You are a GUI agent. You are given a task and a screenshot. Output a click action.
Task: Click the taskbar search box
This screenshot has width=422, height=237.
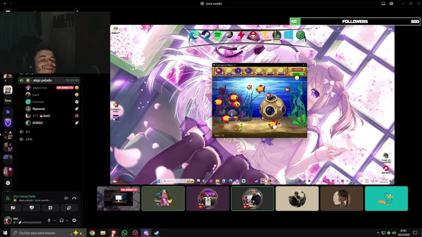click(48, 233)
